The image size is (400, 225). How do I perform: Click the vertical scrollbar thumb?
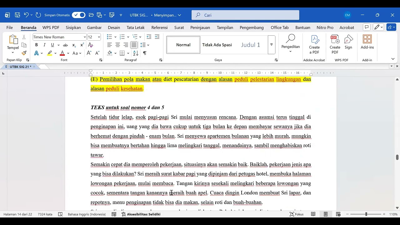pos(397,157)
